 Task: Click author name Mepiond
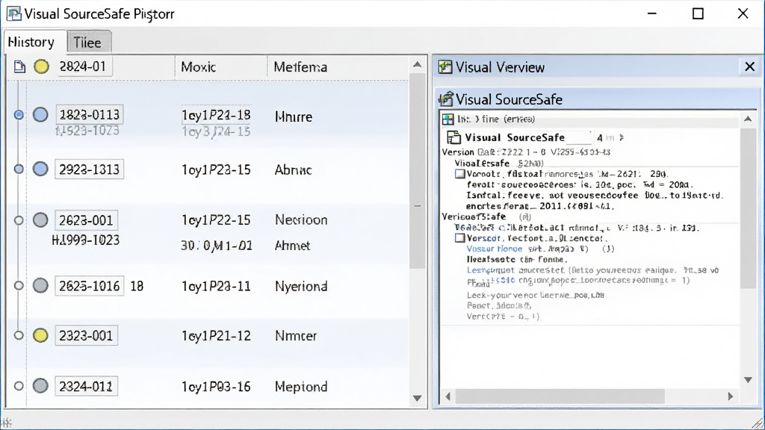pos(301,387)
